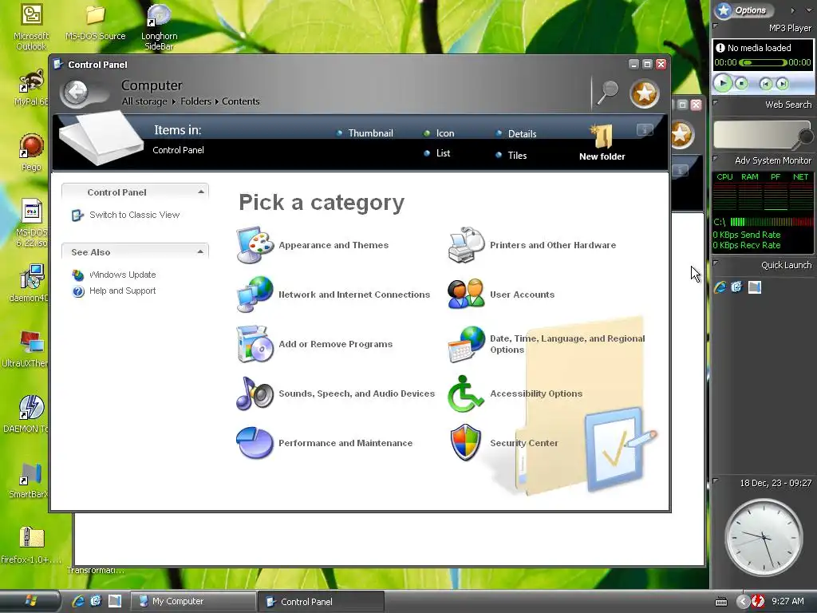The width and height of the screenshot is (817, 613).
Task: Select Thumbnail view mode
Action: (x=365, y=133)
